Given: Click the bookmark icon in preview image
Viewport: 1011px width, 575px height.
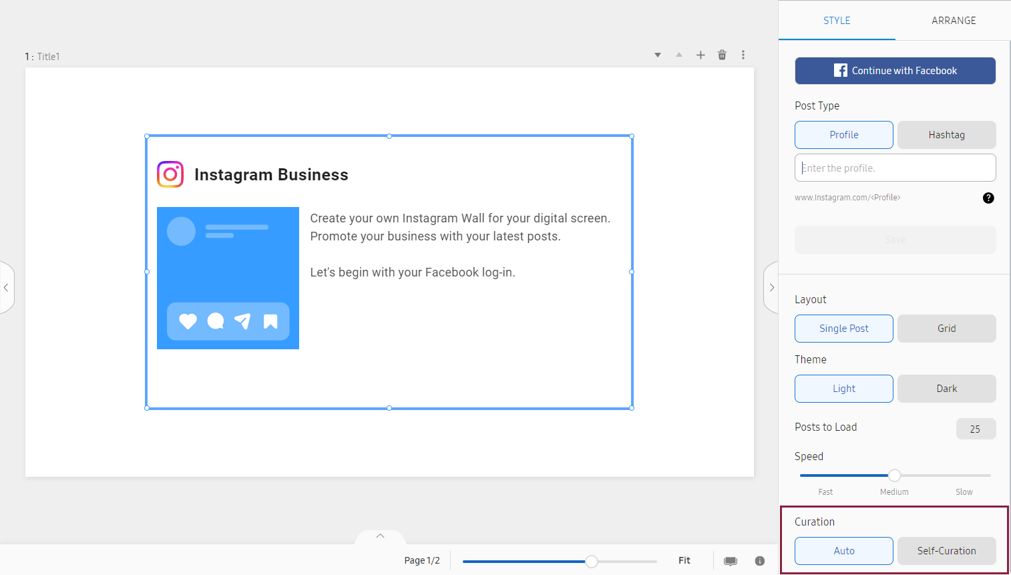Looking at the screenshot, I should [x=270, y=321].
